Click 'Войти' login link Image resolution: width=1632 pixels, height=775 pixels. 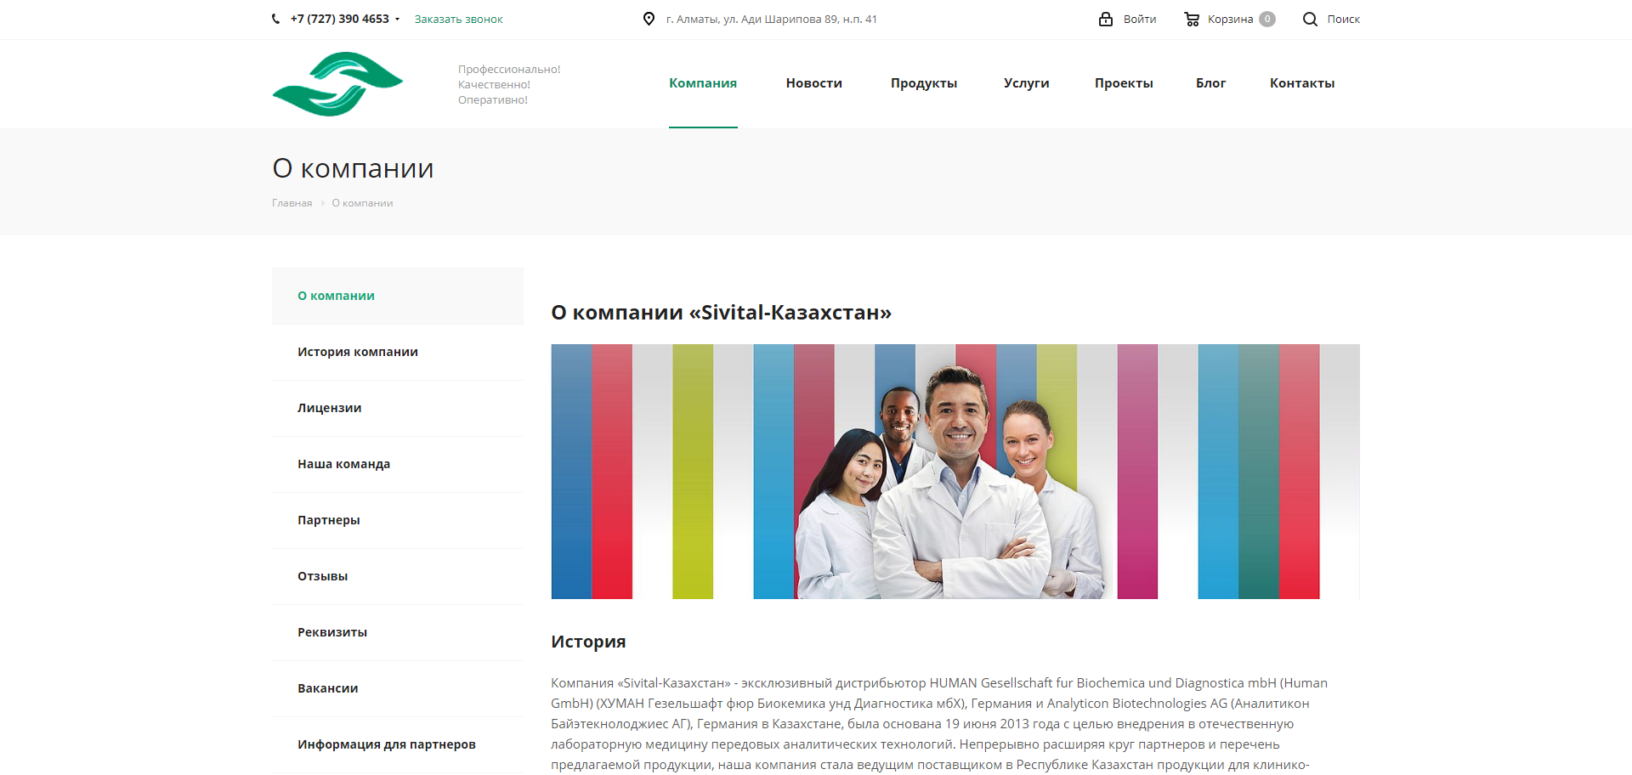tap(1140, 19)
